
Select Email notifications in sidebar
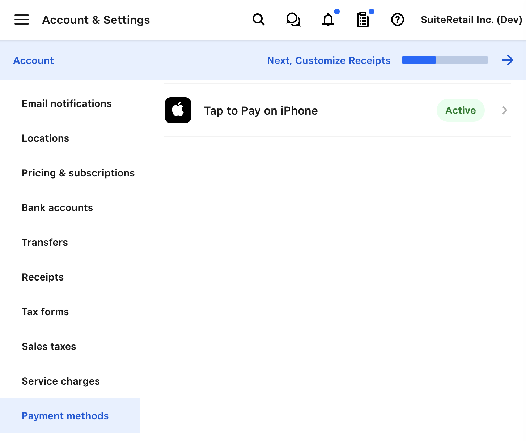tap(67, 104)
